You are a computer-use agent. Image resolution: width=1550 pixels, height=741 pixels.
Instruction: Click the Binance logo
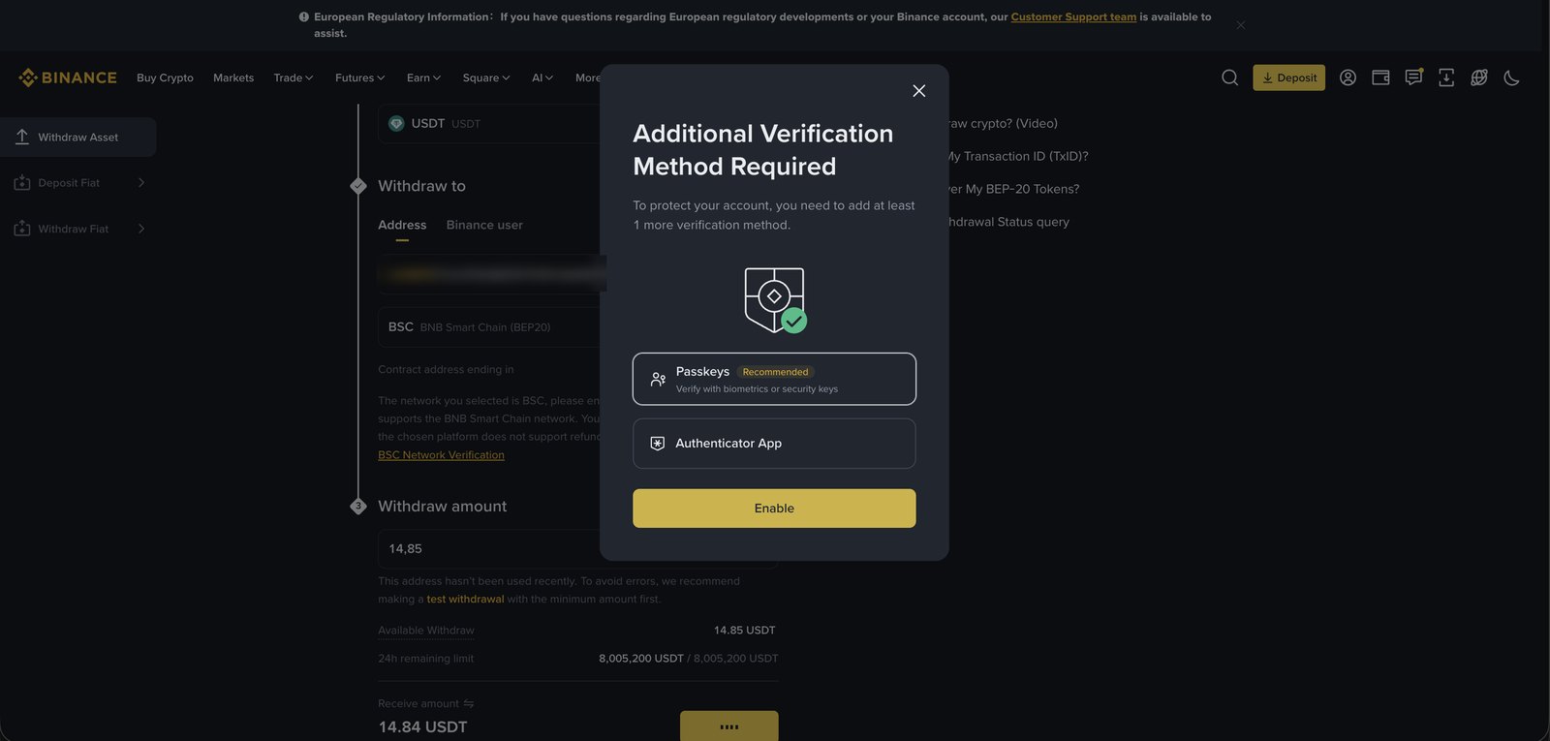pyautogui.click(x=68, y=77)
